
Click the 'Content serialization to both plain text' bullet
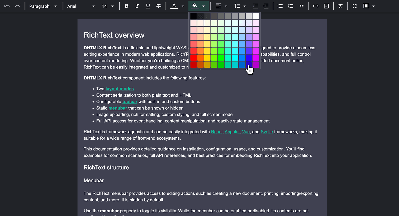[x=144, y=95]
